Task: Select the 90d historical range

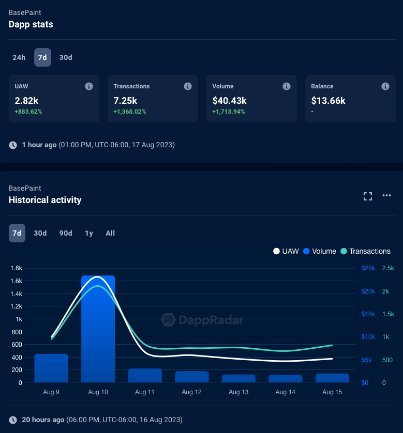Action: 66,233
